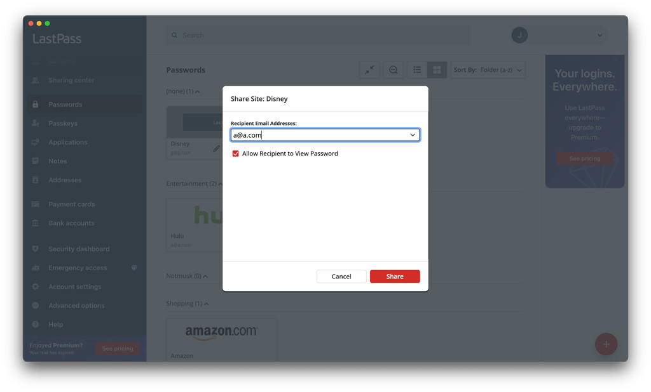
Task: Open Help in sidebar
Action: tap(56, 325)
